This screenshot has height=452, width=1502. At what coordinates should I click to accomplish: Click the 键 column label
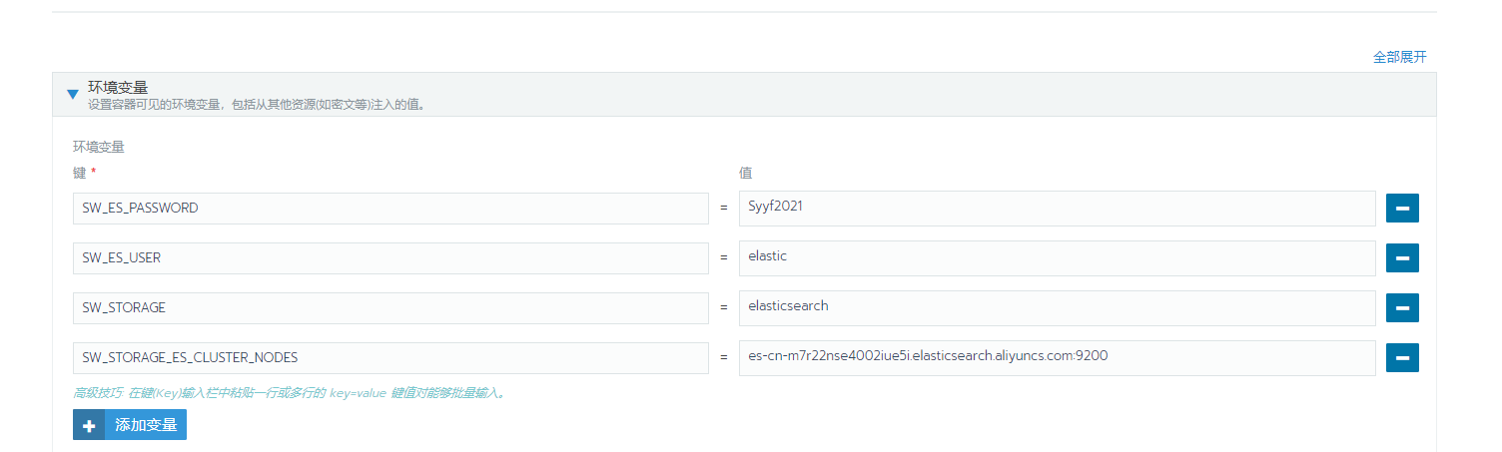tap(80, 173)
